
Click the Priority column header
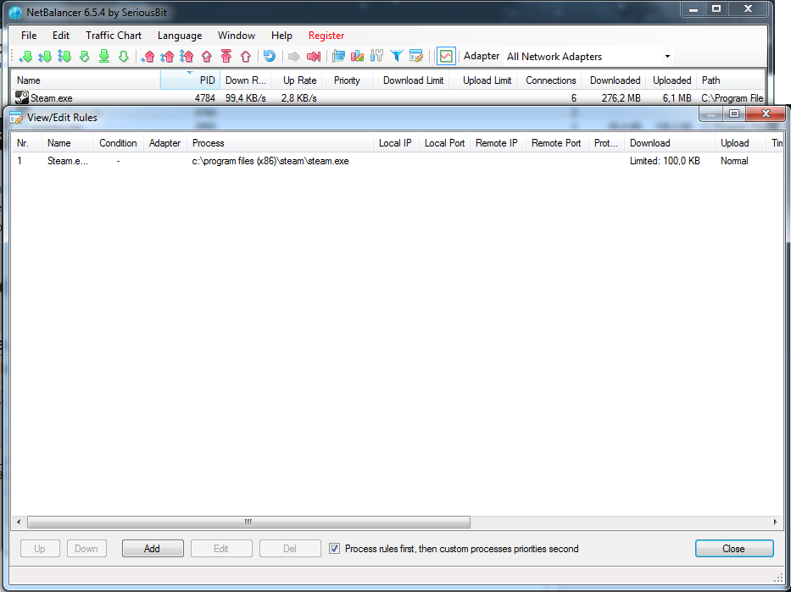click(347, 80)
